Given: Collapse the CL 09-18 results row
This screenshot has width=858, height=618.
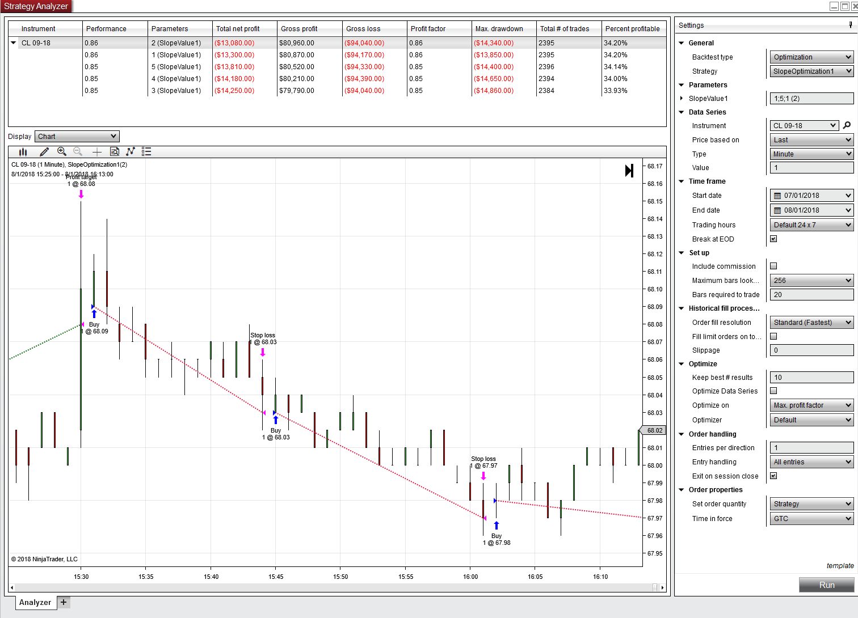Looking at the screenshot, I should tap(14, 43).
